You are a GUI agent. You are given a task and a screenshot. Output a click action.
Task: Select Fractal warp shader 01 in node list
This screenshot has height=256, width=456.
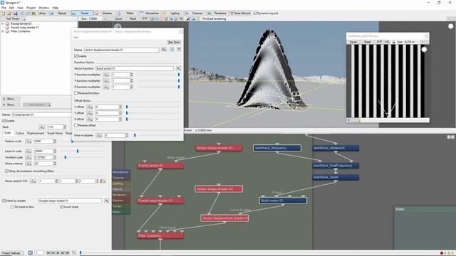click(24, 27)
